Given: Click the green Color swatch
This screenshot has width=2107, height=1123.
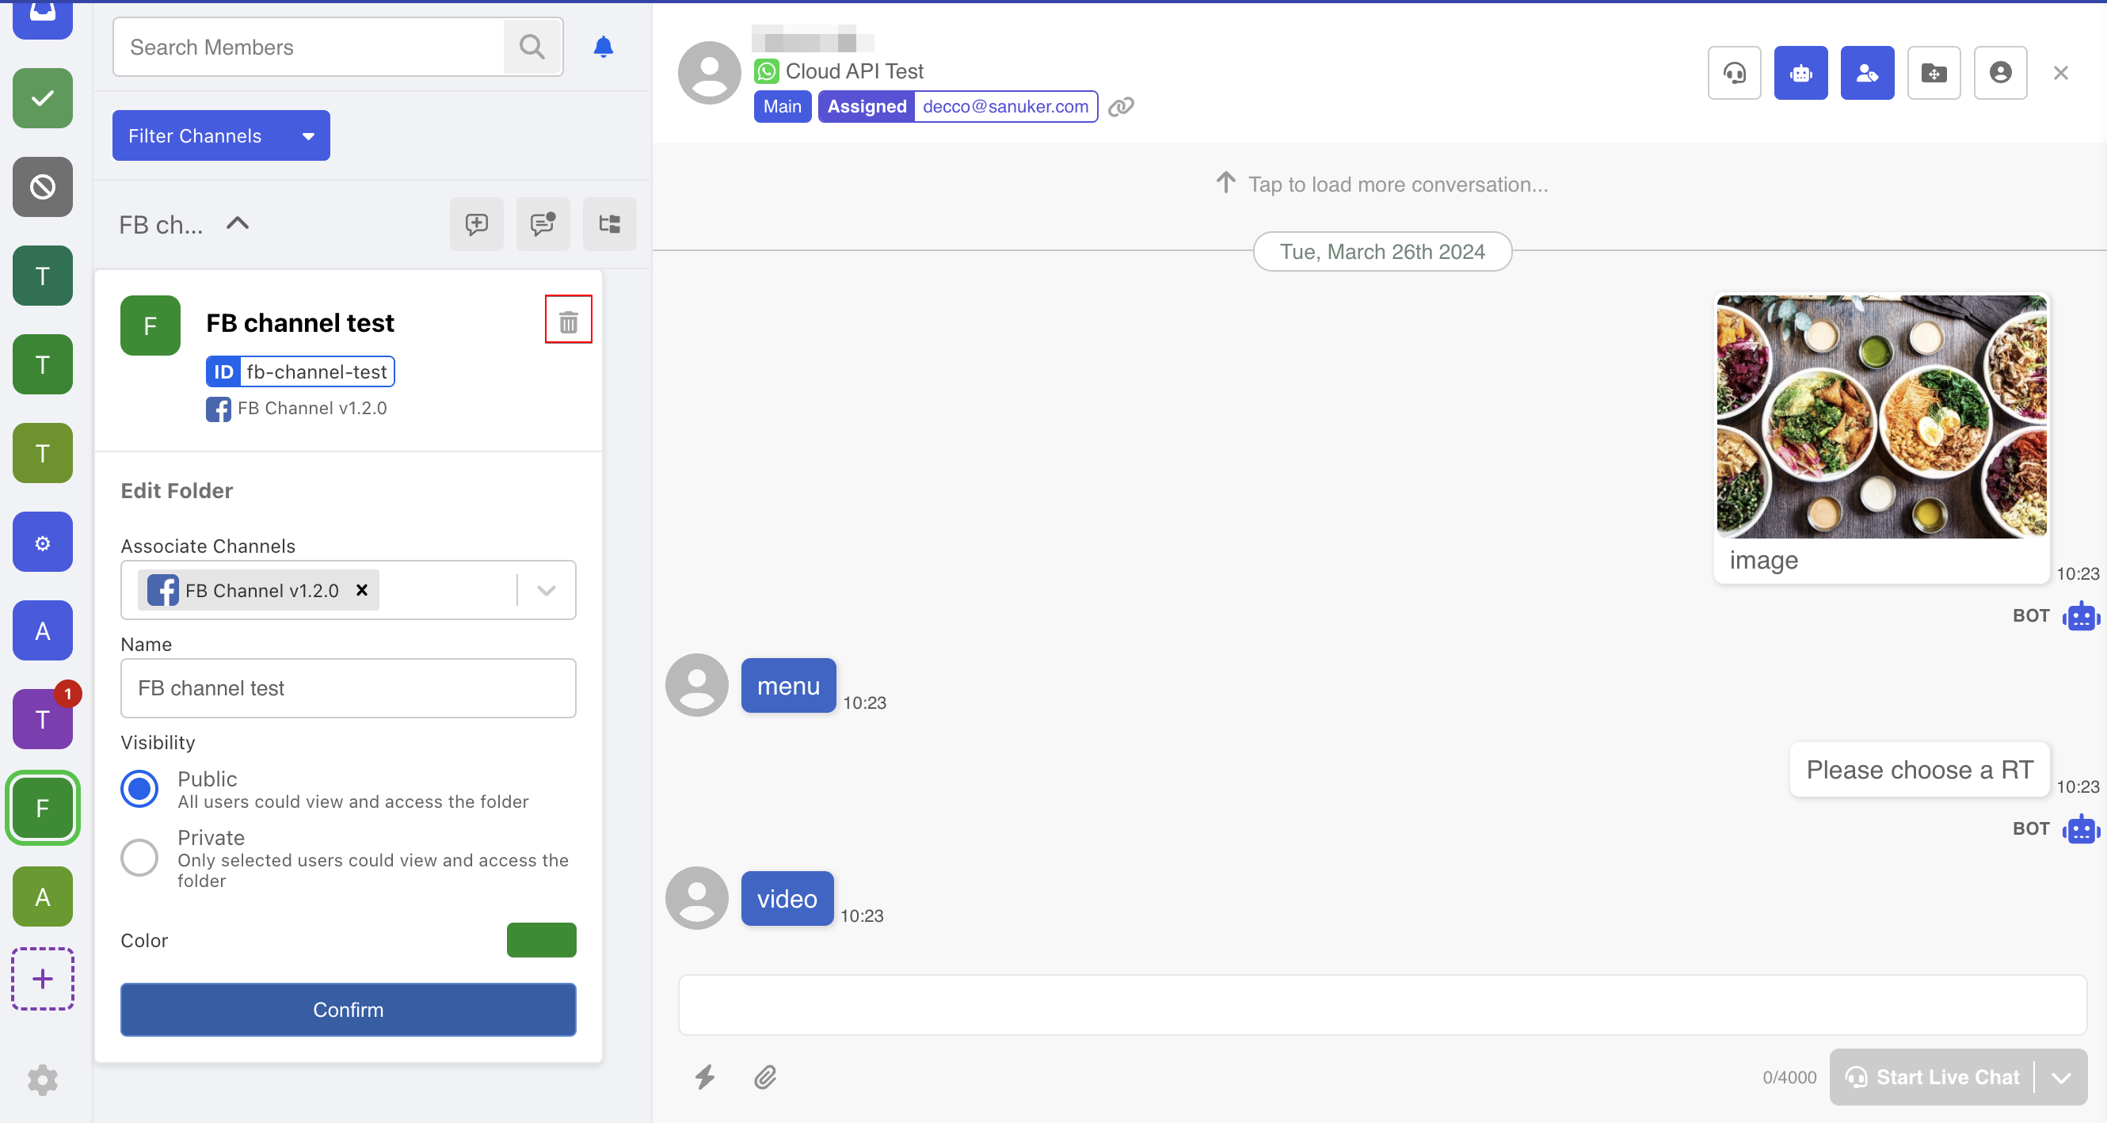Looking at the screenshot, I should 541,940.
